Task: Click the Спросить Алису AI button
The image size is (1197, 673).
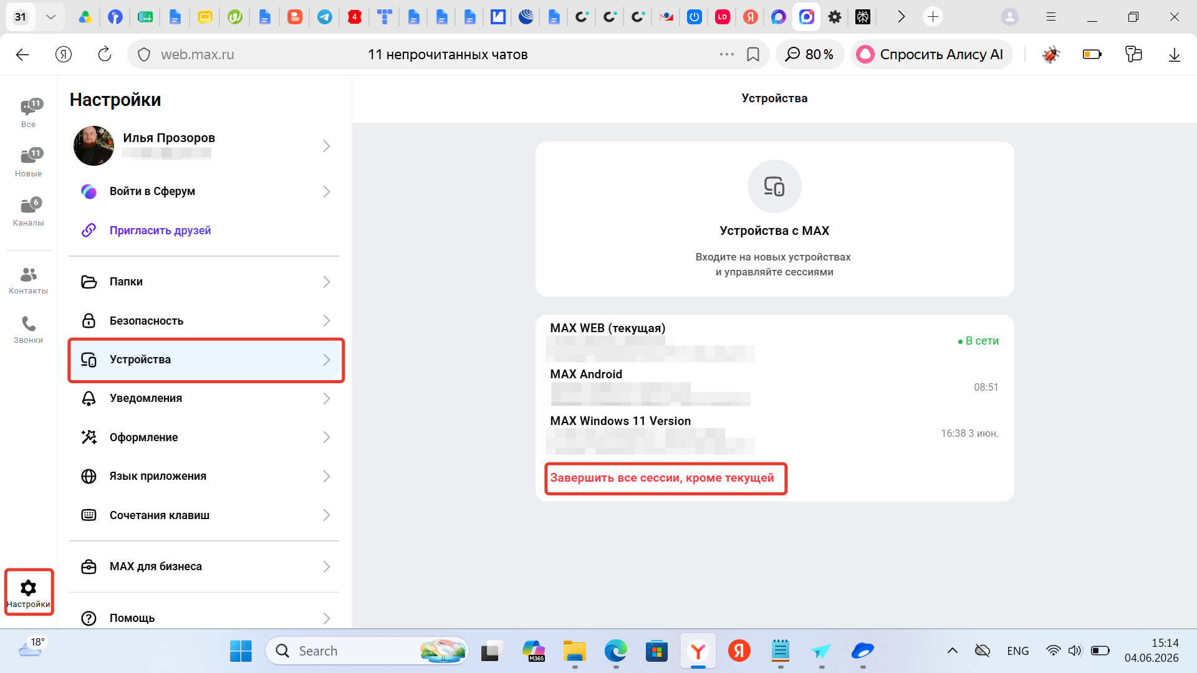Action: [x=931, y=55]
